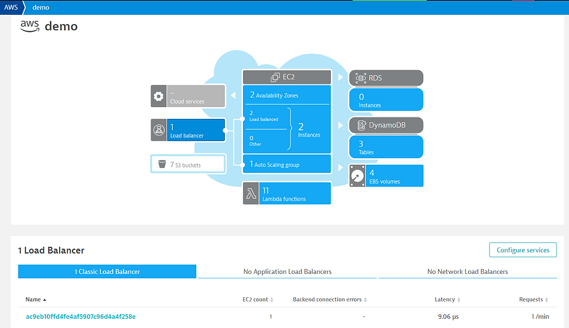Viewport: 569px width, 328px height.
Task: Open the RDS 0 Instances tile
Action: [x=386, y=100]
